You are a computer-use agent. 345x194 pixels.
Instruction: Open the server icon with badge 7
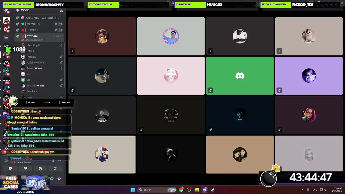coord(6,20)
